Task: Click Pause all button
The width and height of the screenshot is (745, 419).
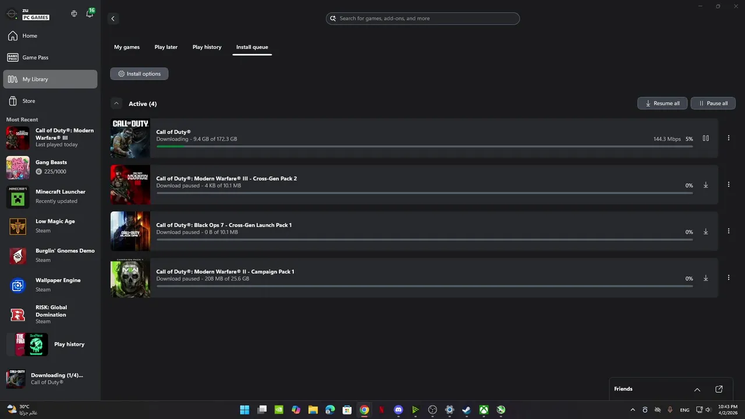Action: point(713,103)
